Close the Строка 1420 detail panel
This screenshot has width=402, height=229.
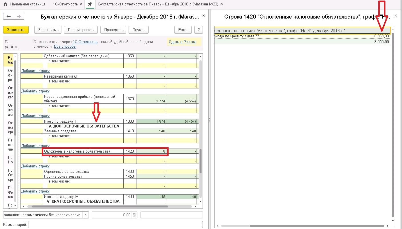[396, 16]
